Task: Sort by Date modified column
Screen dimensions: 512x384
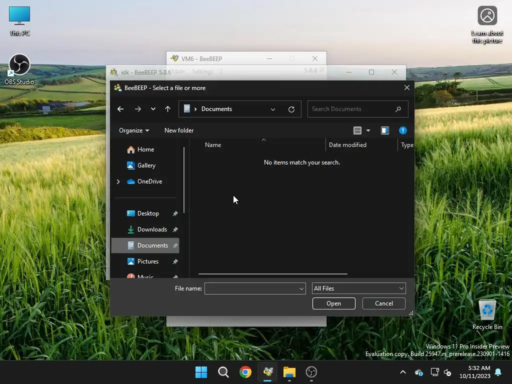Action: (x=347, y=145)
